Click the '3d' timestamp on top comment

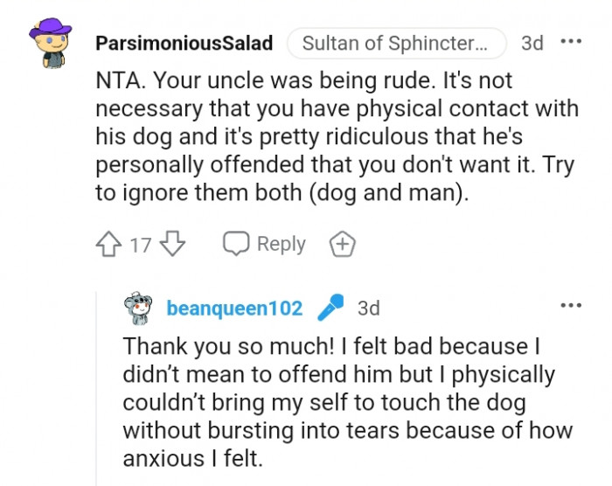[532, 43]
